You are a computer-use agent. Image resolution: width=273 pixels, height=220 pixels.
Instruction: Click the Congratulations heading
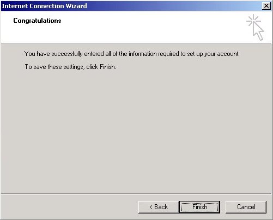37,21
